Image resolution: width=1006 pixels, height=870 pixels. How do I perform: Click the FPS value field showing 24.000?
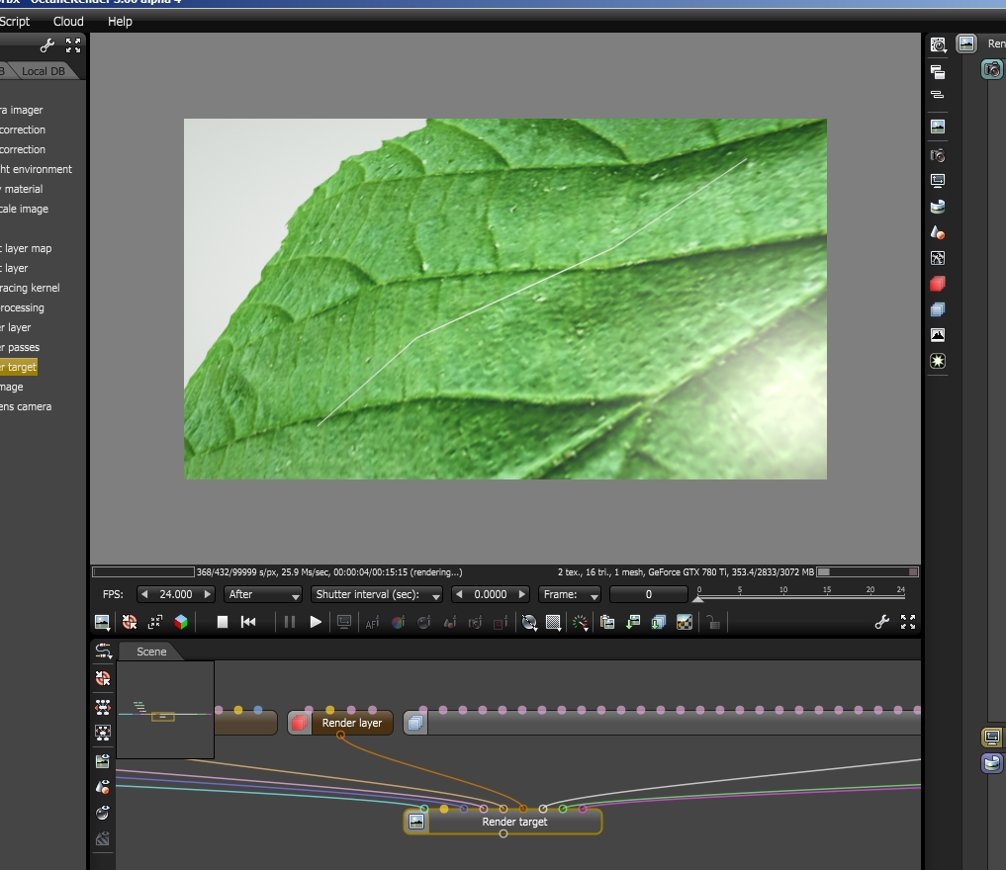tap(175, 594)
